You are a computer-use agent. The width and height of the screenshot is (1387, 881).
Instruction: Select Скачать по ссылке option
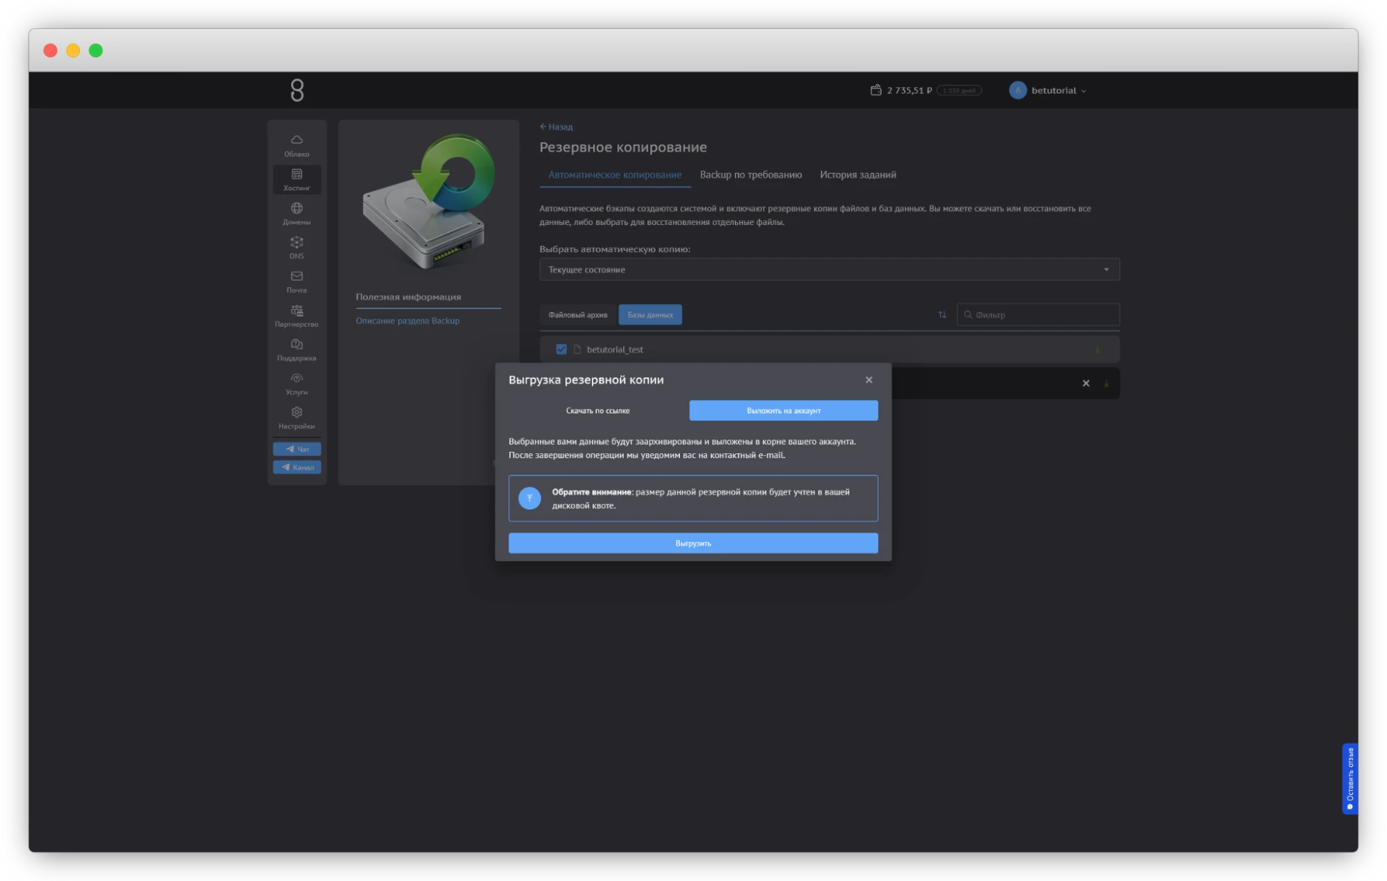coord(597,410)
